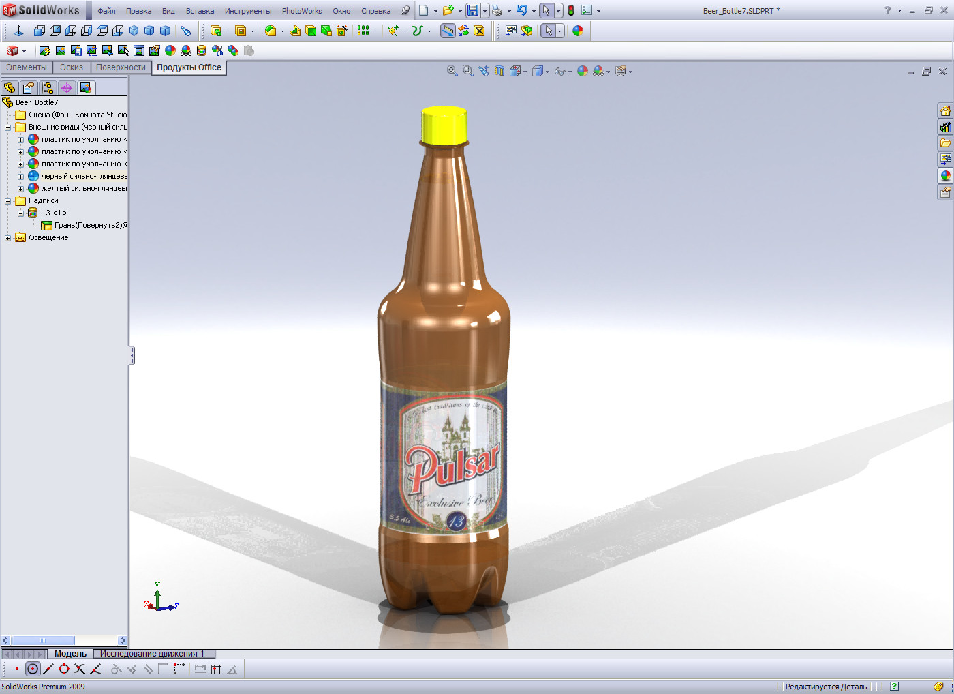
Task: Toggle Nearest snap icon
Action: tap(95, 669)
